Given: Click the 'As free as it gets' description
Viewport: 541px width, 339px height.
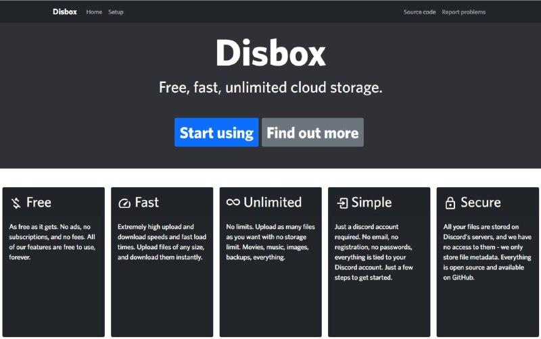Looking at the screenshot, I should click(52, 242).
